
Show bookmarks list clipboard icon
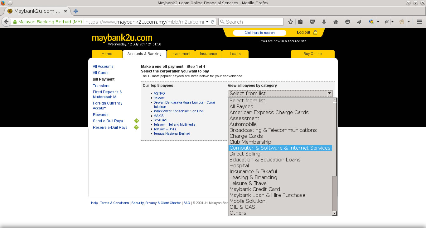click(300, 22)
